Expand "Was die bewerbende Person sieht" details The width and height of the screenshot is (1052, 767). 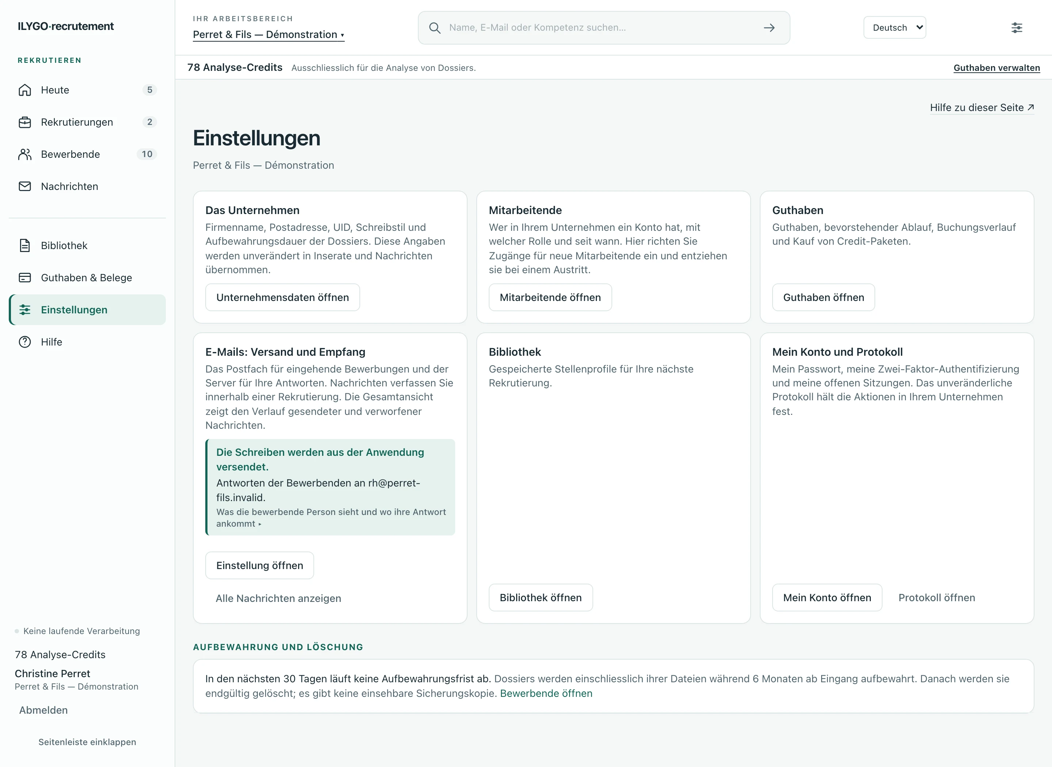tap(331, 518)
